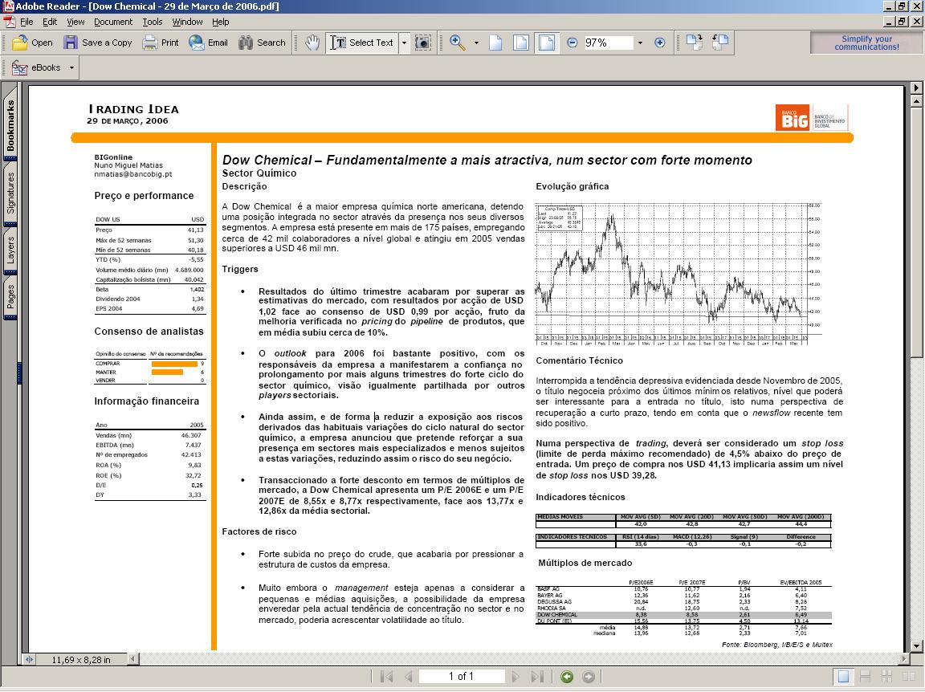This screenshot has width=925, height=692.
Task: Switch to Continuous page layout
Action: tap(866, 677)
